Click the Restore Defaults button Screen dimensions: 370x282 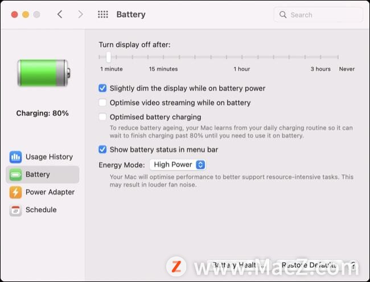(x=310, y=265)
